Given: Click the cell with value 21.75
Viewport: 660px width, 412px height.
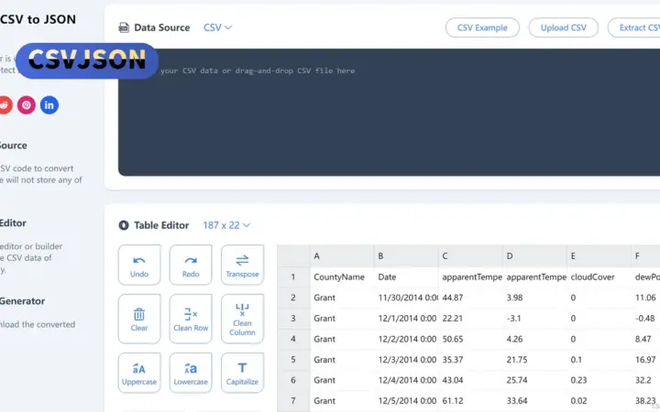Looking at the screenshot, I should [535, 360].
